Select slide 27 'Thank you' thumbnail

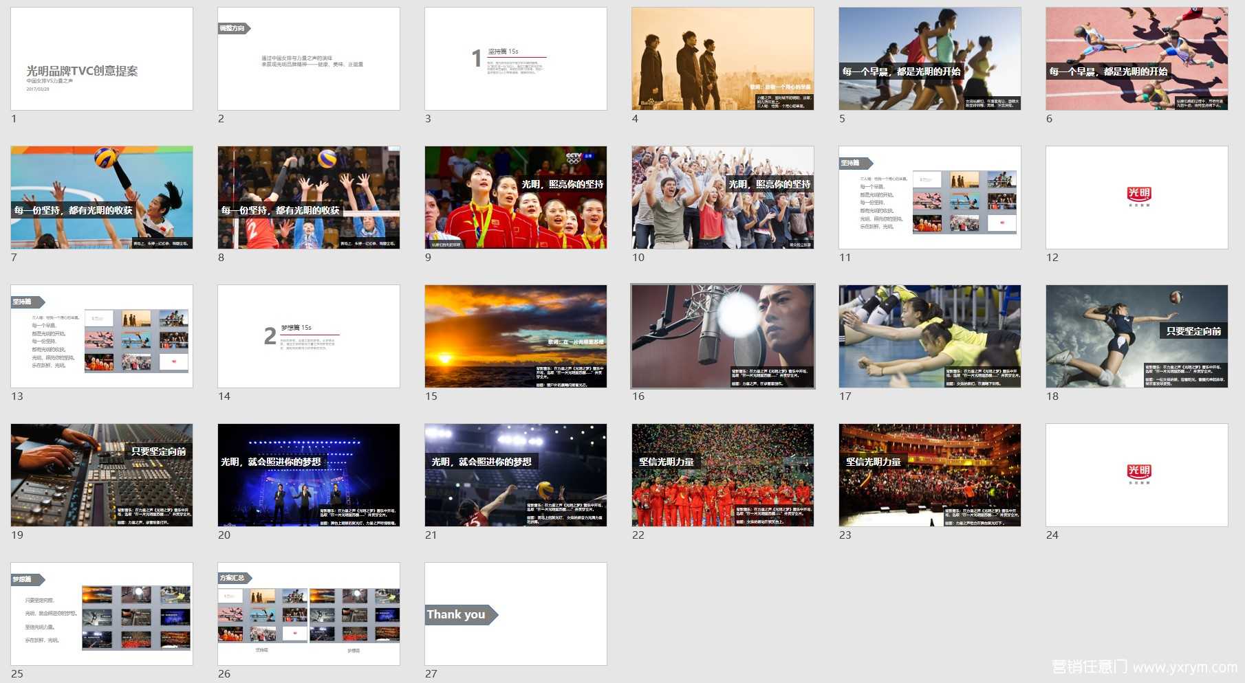pyautogui.click(x=516, y=614)
